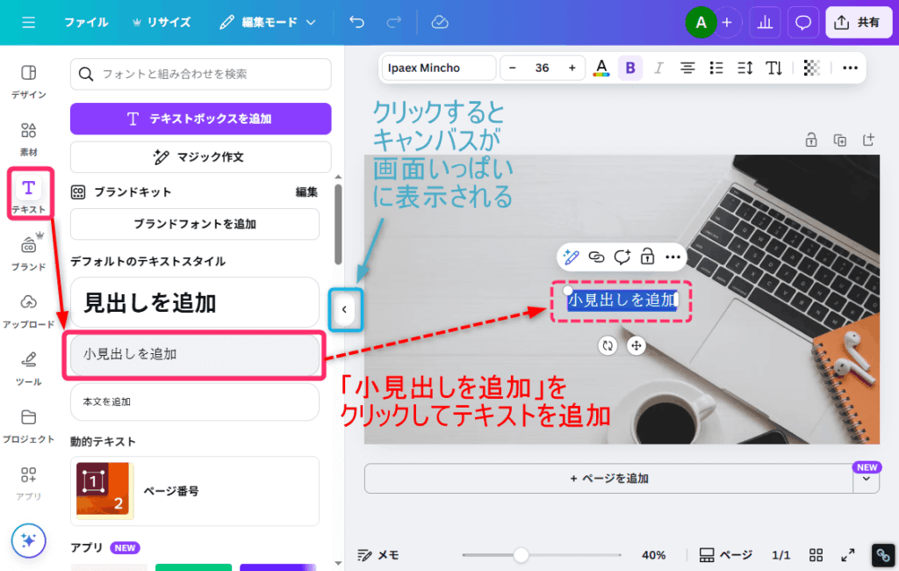Open the ファイル menu

(86, 22)
